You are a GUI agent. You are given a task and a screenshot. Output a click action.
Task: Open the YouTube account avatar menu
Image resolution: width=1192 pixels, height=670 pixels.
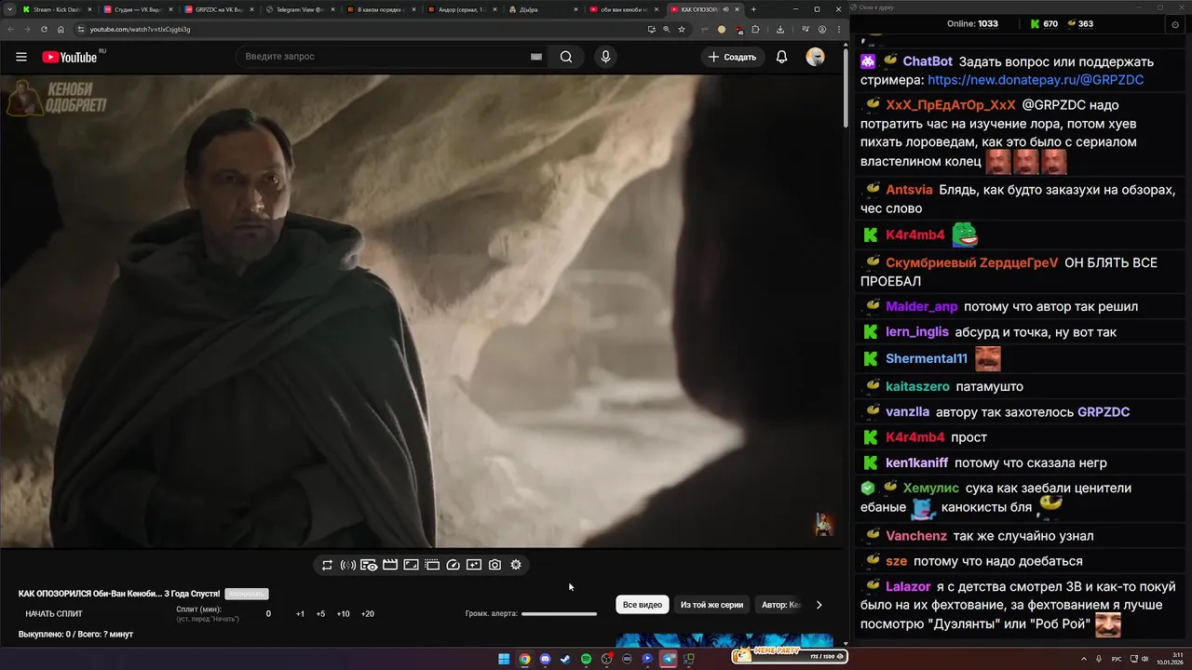click(x=816, y=57)
